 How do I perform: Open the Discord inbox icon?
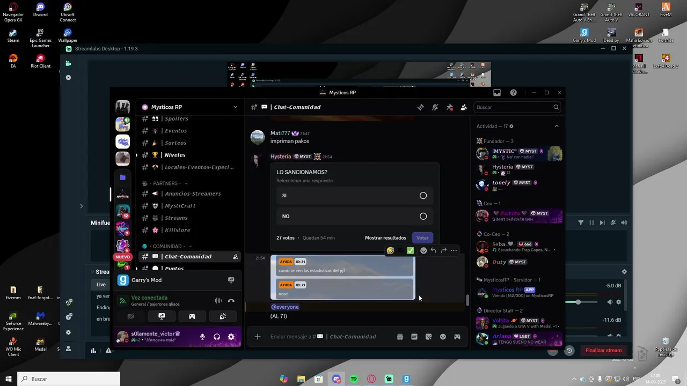click(497, 93)
